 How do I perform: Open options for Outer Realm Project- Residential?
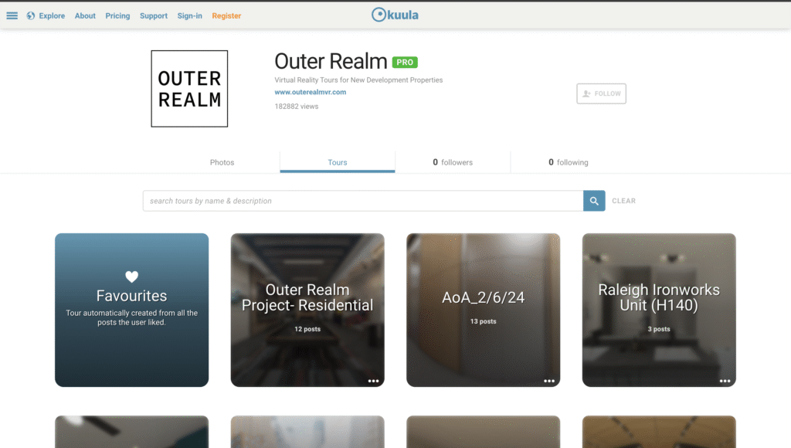373,381
